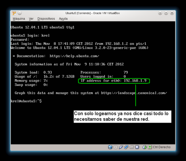Open the Máquina menu
The height and width of the screenshot is (161, 186).
tap(19, 19)
